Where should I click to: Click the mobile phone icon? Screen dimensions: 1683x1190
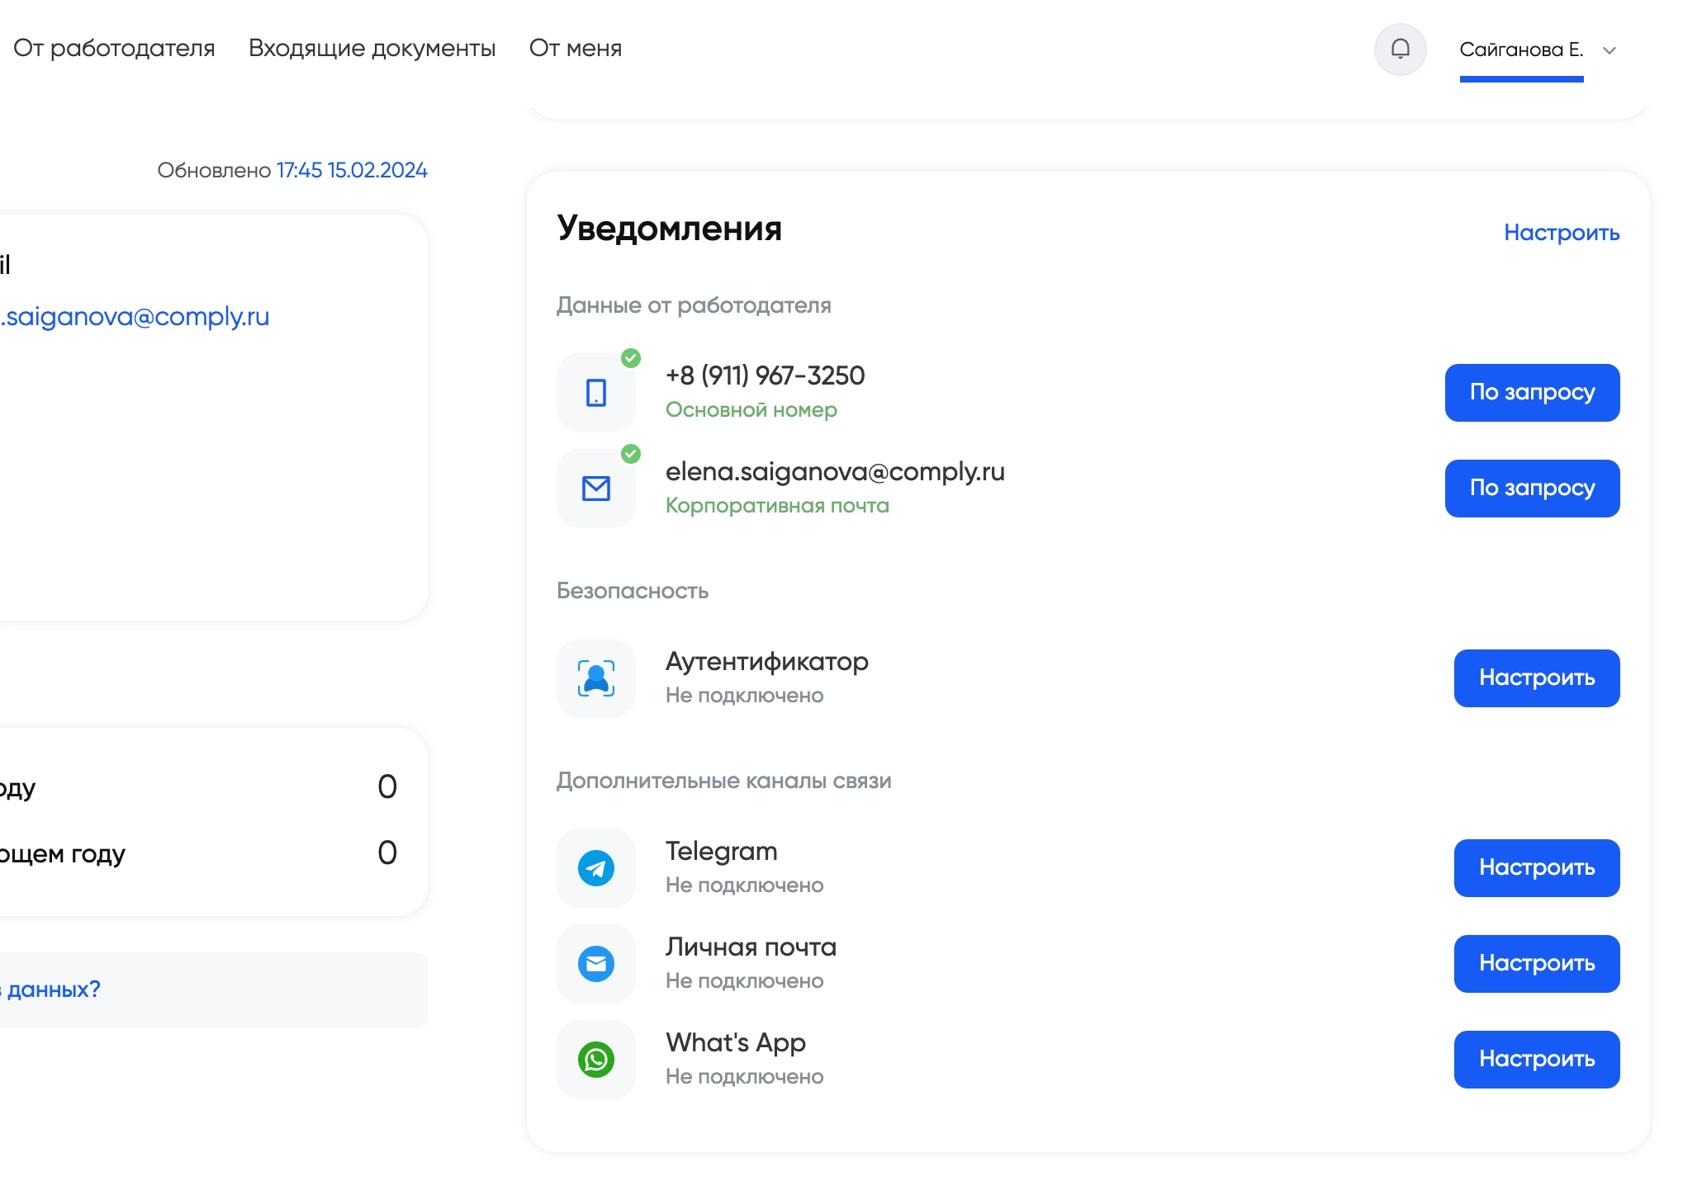[595, 393]
